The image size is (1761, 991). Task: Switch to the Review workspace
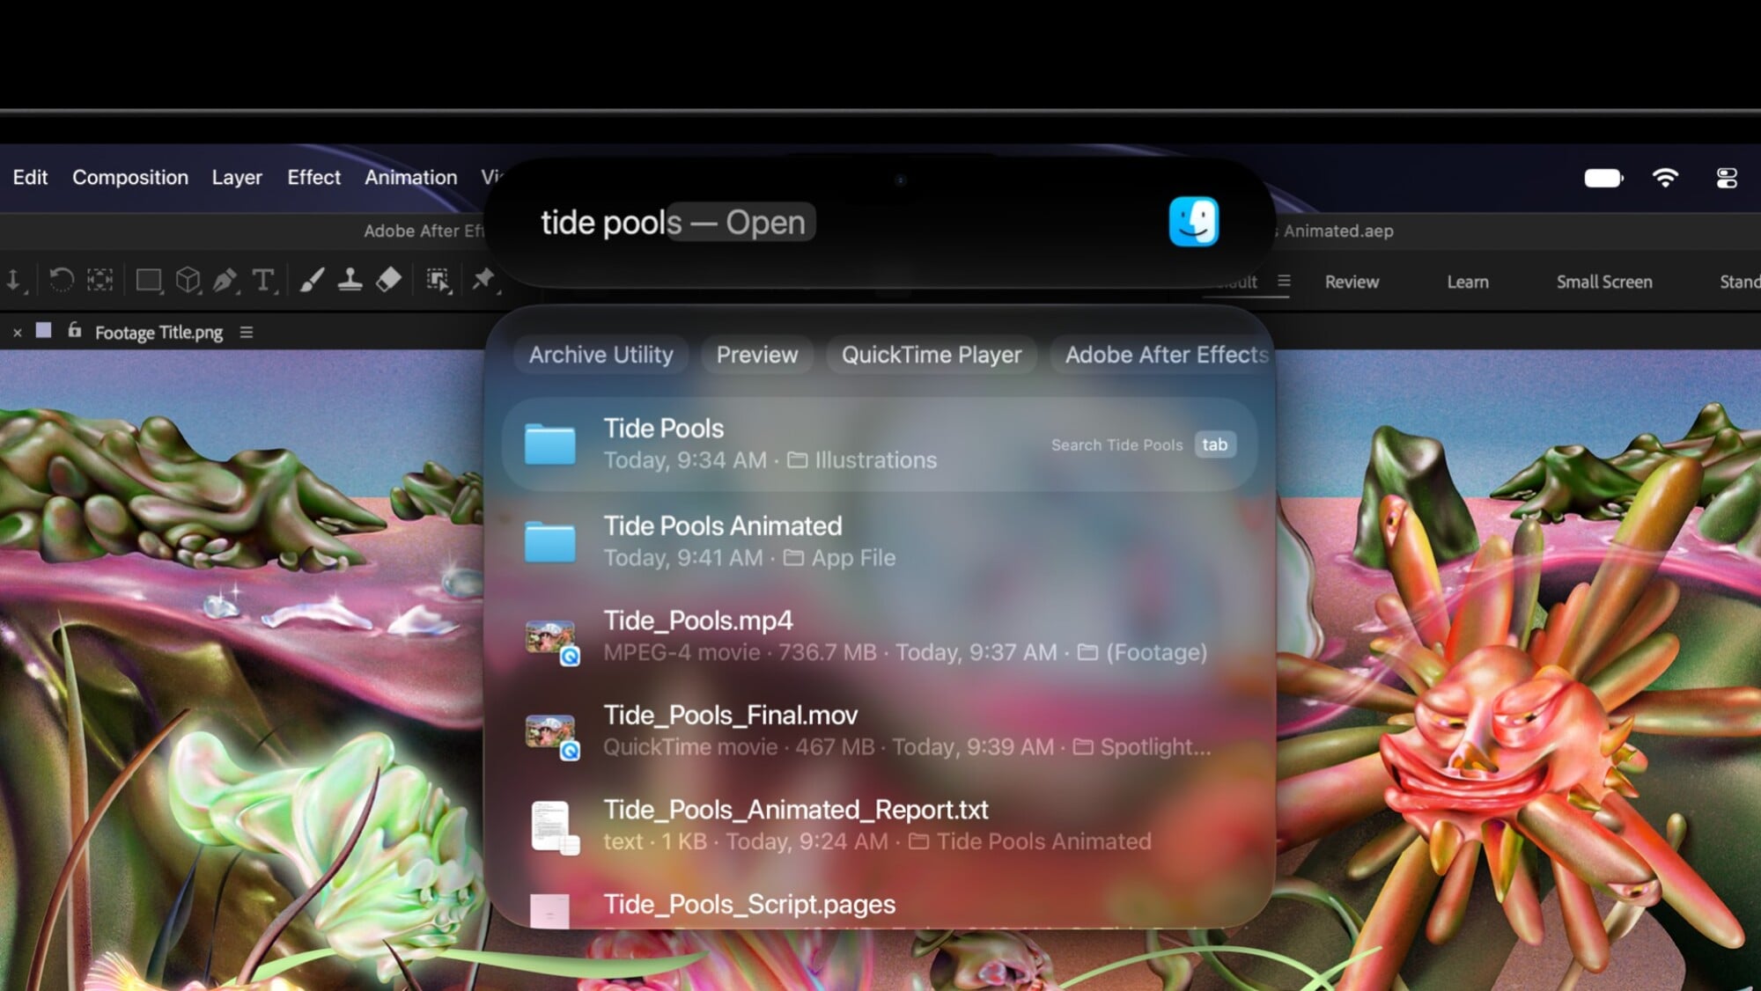(1352, 282)
